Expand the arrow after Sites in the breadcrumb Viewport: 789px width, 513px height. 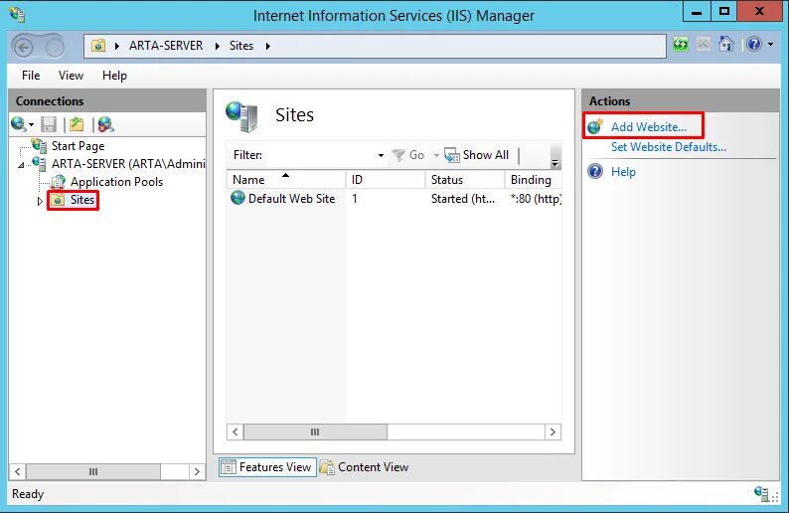pos(268,47)
